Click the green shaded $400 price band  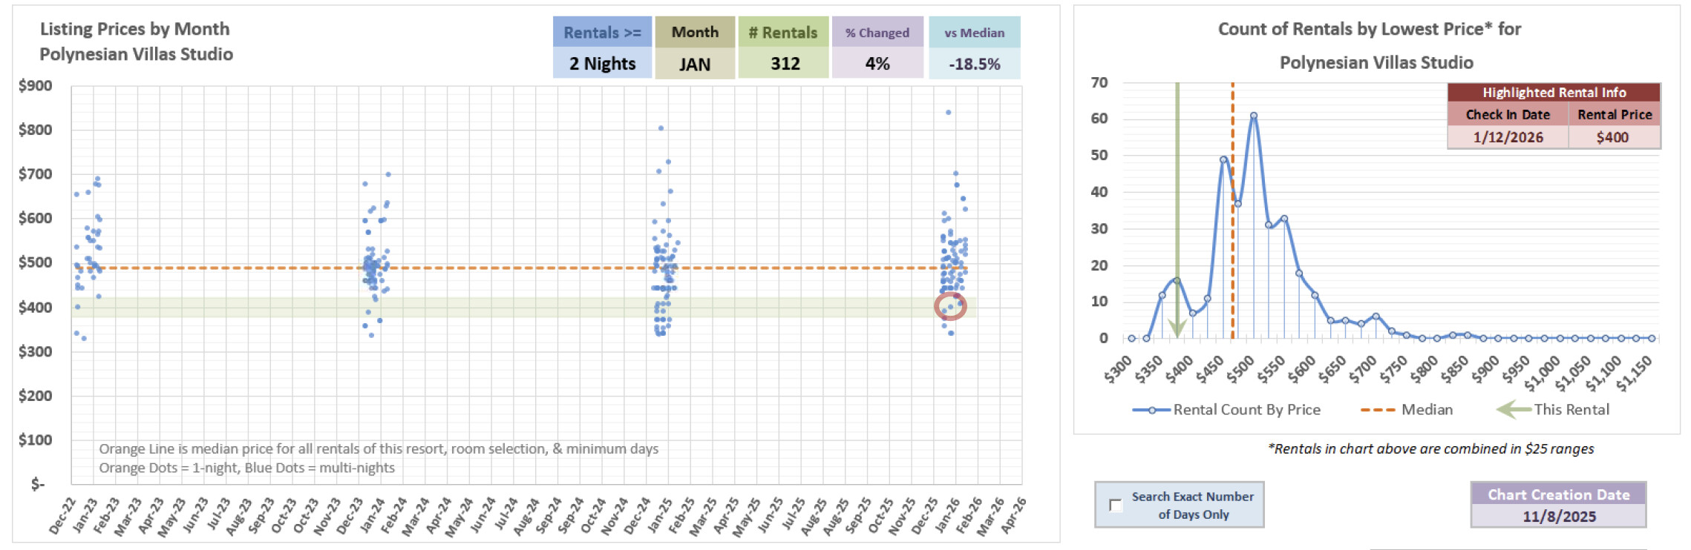520,307
